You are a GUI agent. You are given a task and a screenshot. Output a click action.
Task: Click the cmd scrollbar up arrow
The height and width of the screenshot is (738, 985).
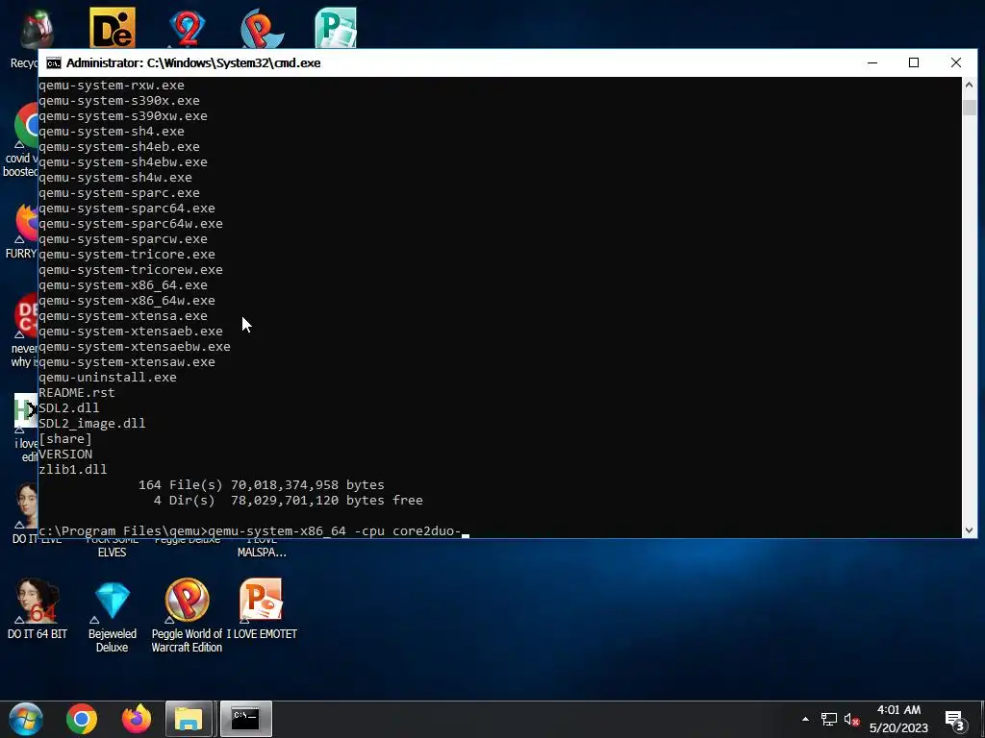[x=969, y=85]
